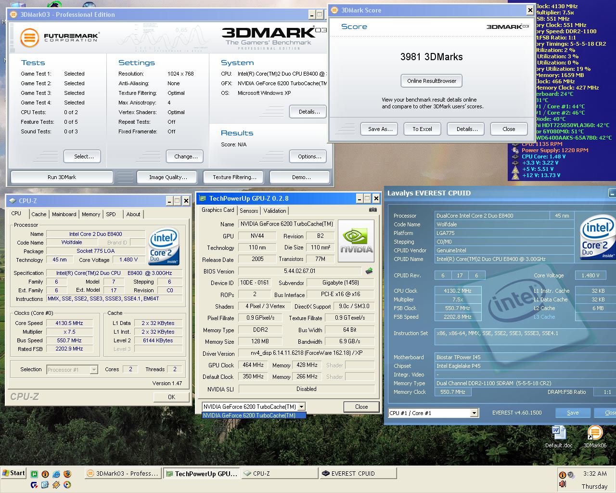Click the Power Supply fan sensor icon
The image size is (616, 493).
click(515, 150)
